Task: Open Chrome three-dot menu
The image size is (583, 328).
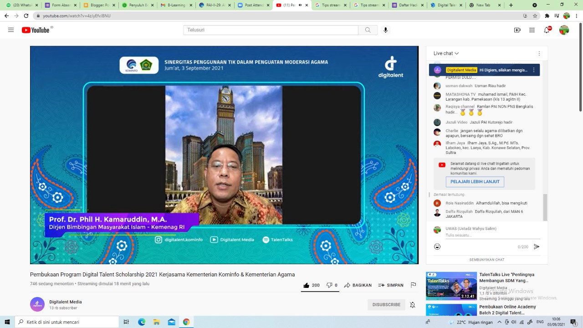Action: point(576,15)
